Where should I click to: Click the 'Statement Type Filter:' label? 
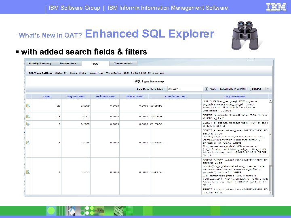coord(233,89)
